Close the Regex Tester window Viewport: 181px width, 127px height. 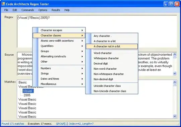[177, 4]
